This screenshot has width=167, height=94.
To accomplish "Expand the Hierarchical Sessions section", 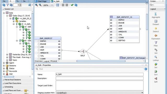I will point(3,80).
